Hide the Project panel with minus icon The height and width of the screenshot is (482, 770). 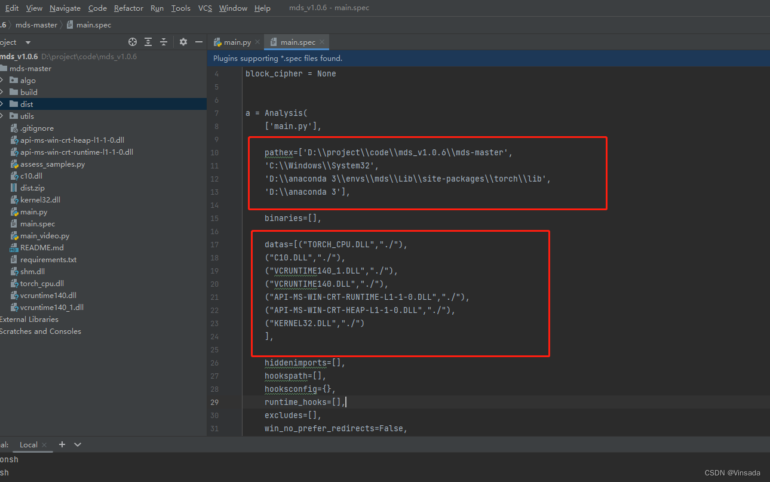click(199, 42)
